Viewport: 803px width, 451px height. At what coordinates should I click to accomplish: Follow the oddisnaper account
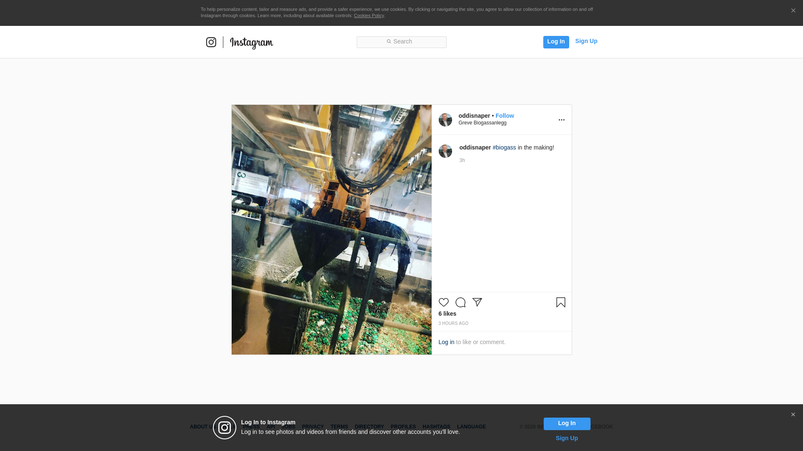[504, 116]
